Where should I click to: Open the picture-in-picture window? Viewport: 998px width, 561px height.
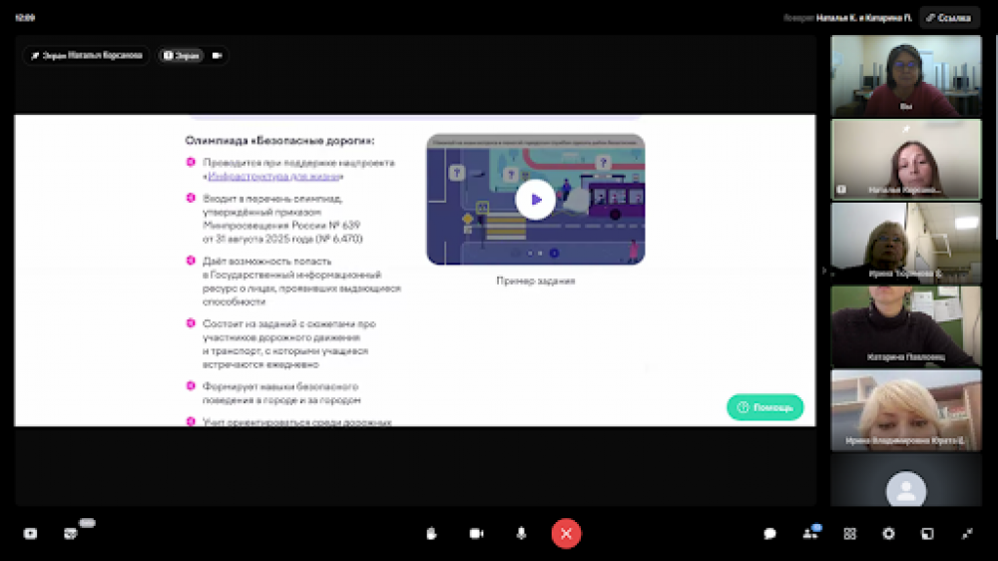pos(927,534)
